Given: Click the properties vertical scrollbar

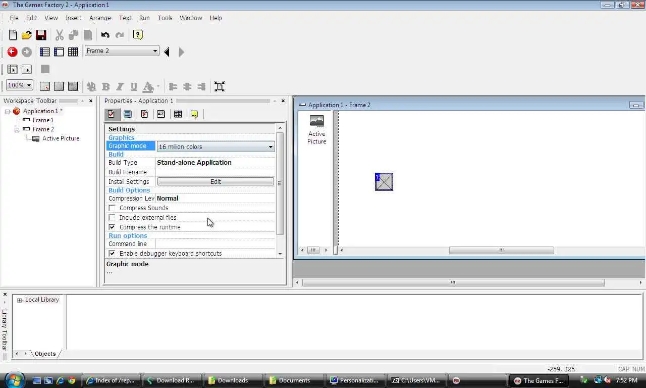Looking at the screenshot, I should click(280, 183).
